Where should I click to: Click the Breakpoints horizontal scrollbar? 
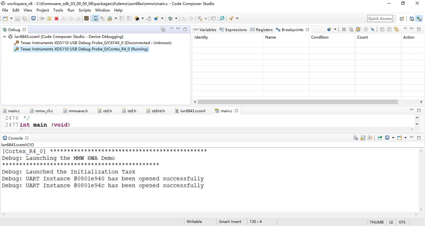(x=298, y=102)
